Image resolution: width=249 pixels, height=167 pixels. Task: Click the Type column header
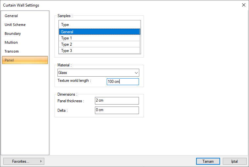tap(99, 25)
